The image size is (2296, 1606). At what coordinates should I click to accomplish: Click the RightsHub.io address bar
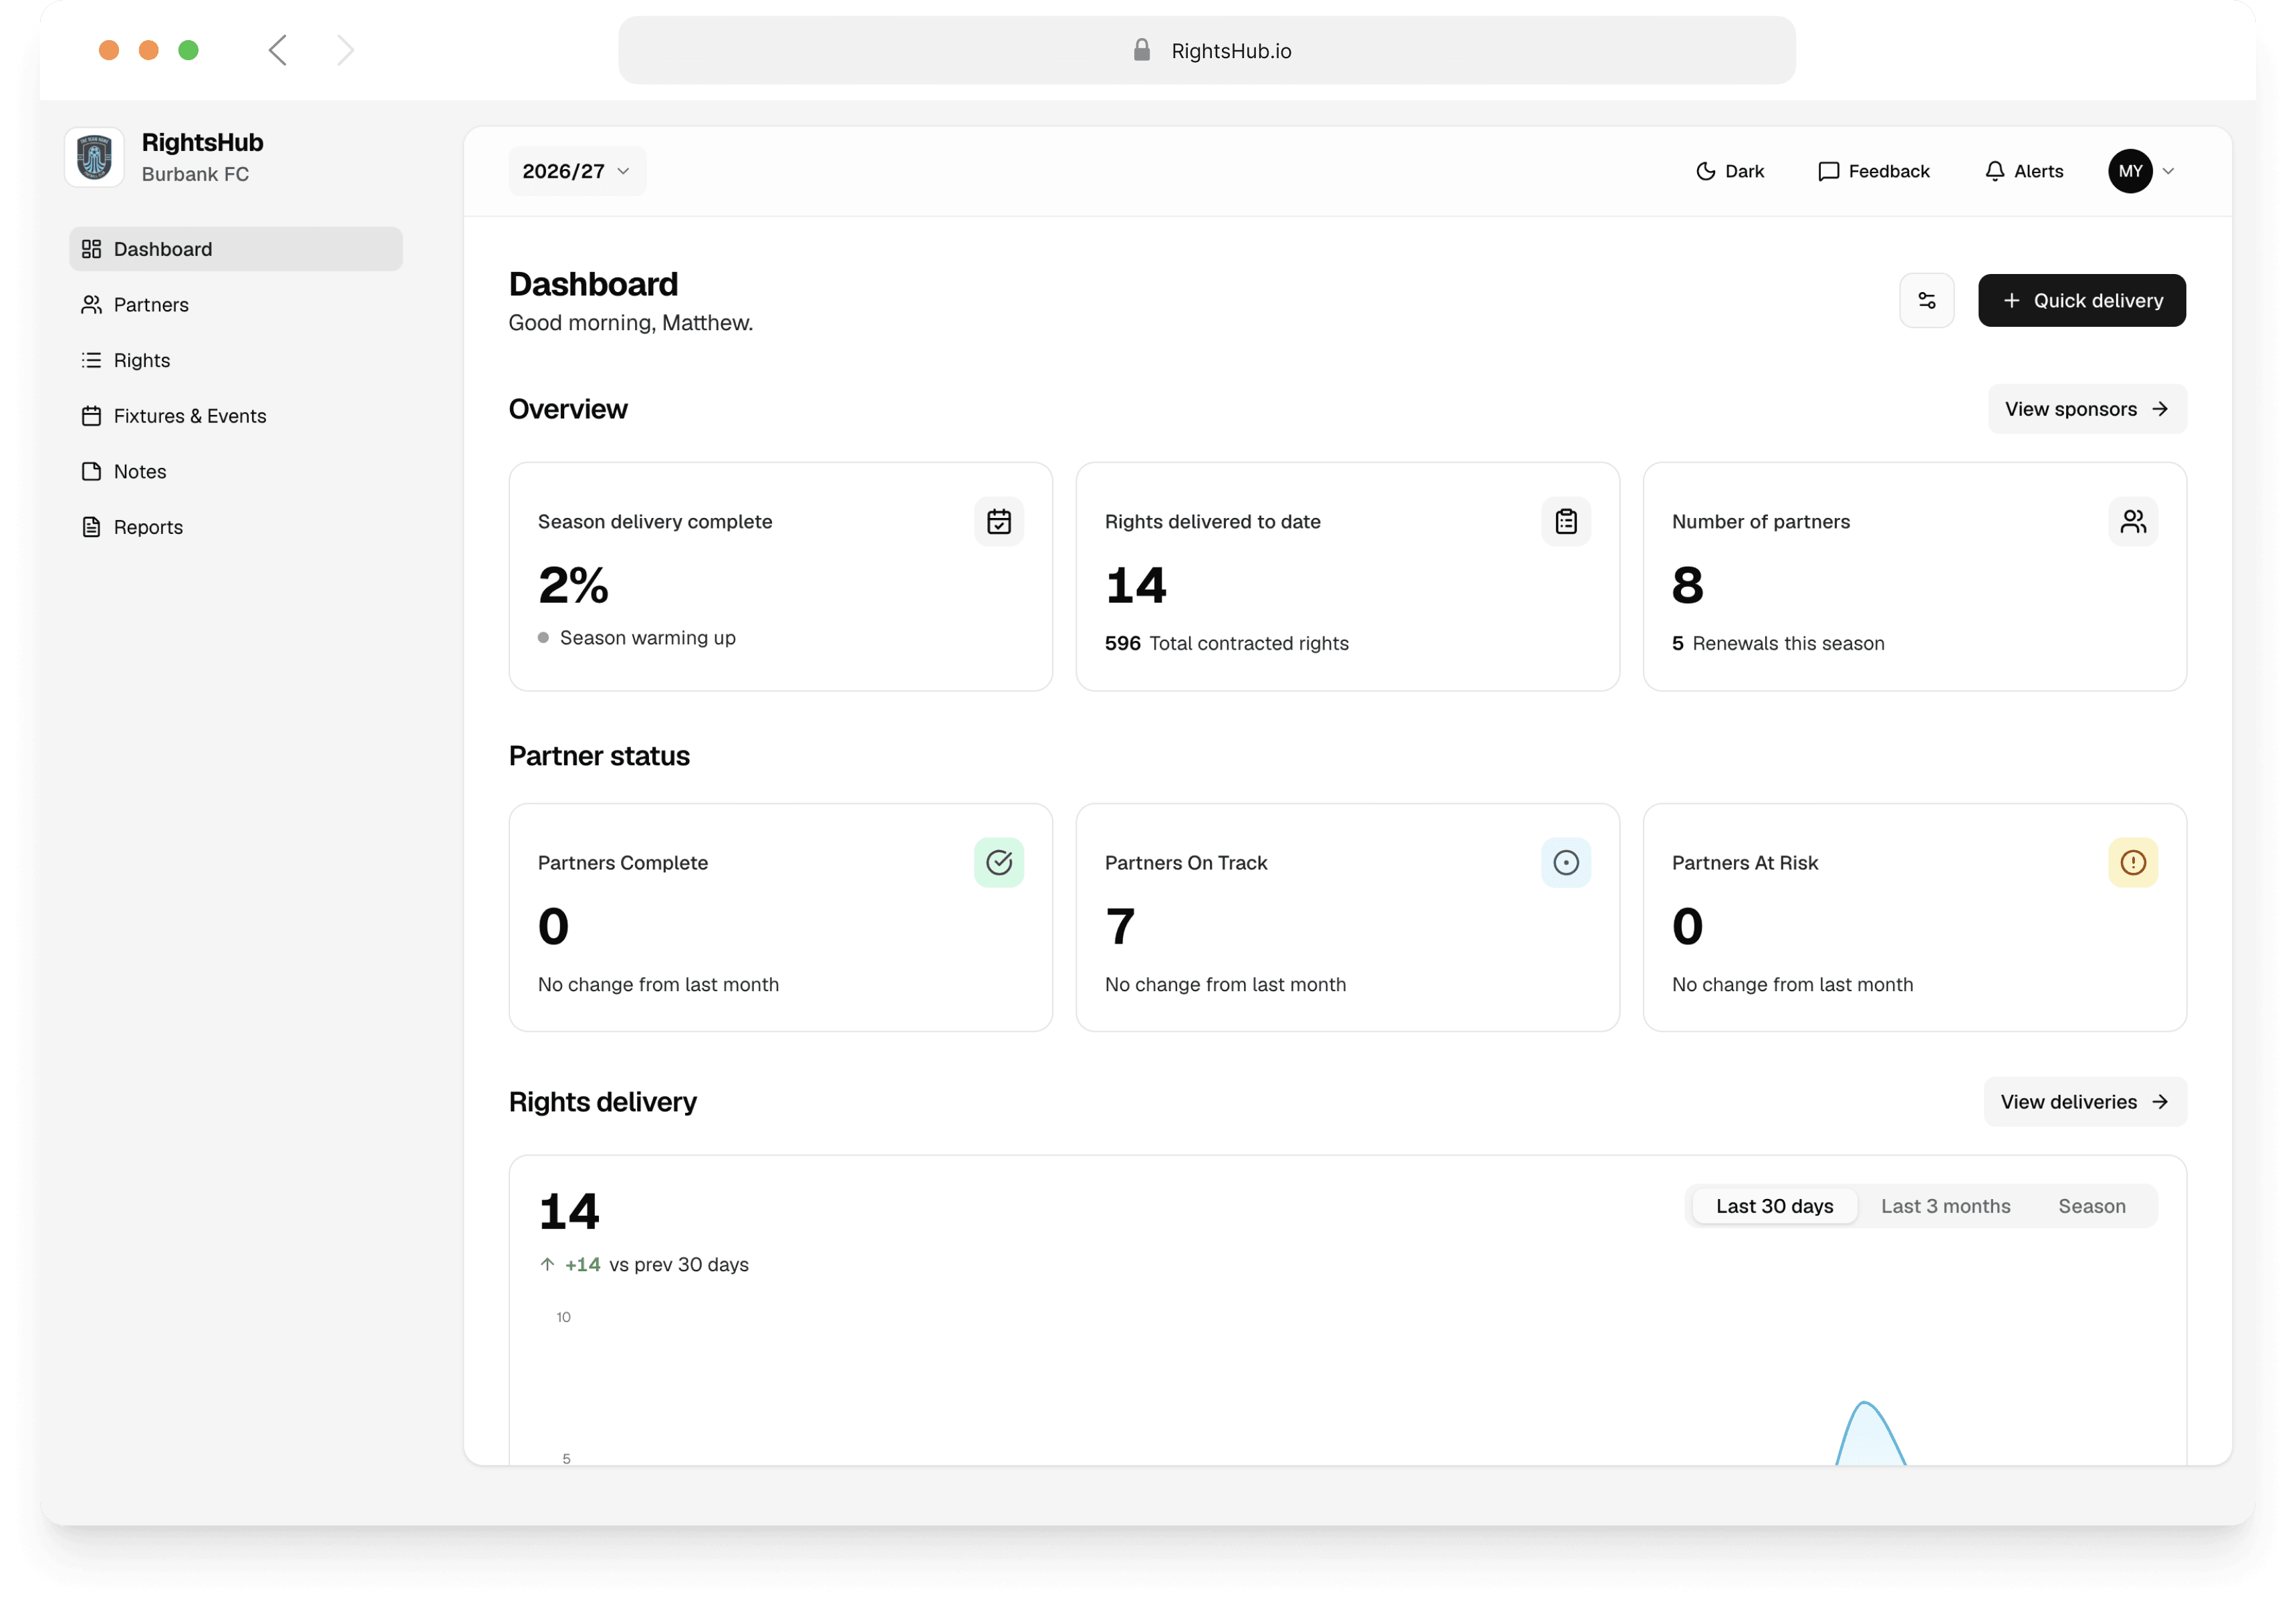(x=1206, y=50)
